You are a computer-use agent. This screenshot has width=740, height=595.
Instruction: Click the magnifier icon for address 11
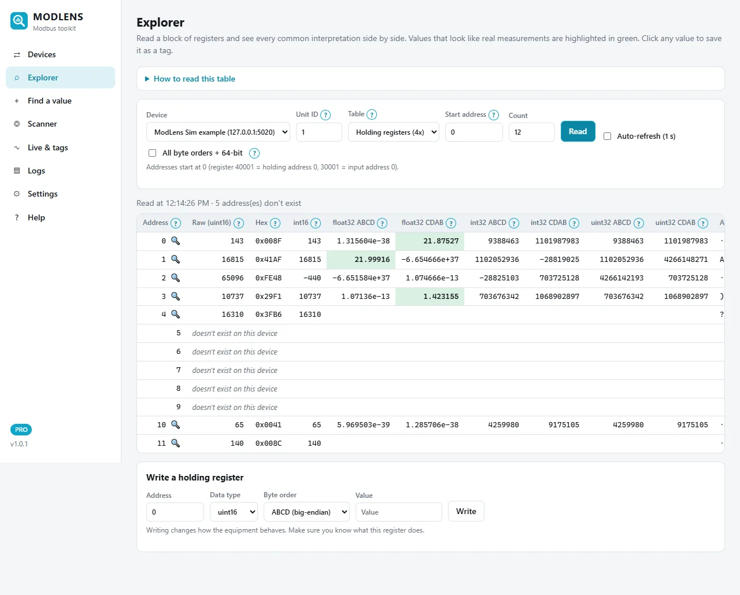click(175, 444)
